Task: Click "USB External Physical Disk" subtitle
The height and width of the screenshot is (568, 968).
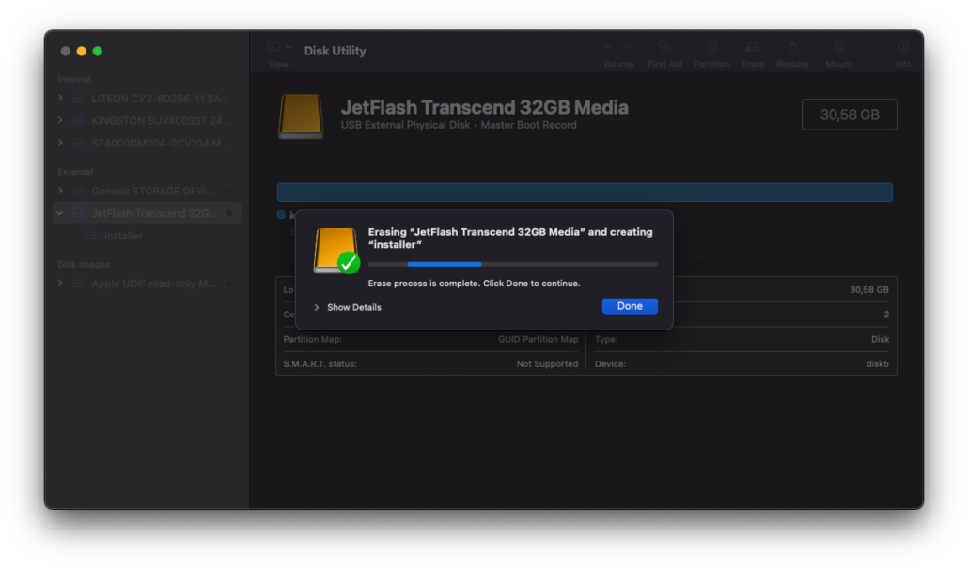Action: 406,125
